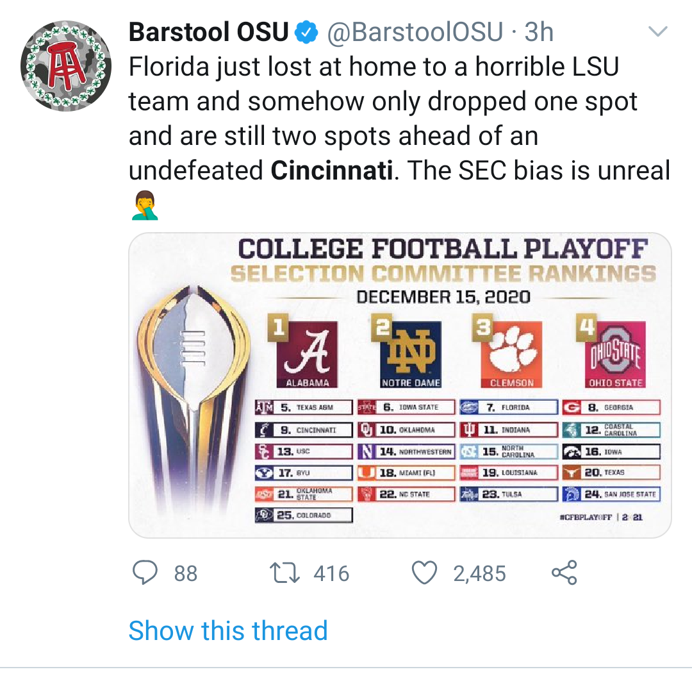The image size is (692, 674).
Task: Click the 416 retweet count
Action: tap(331, 573)
